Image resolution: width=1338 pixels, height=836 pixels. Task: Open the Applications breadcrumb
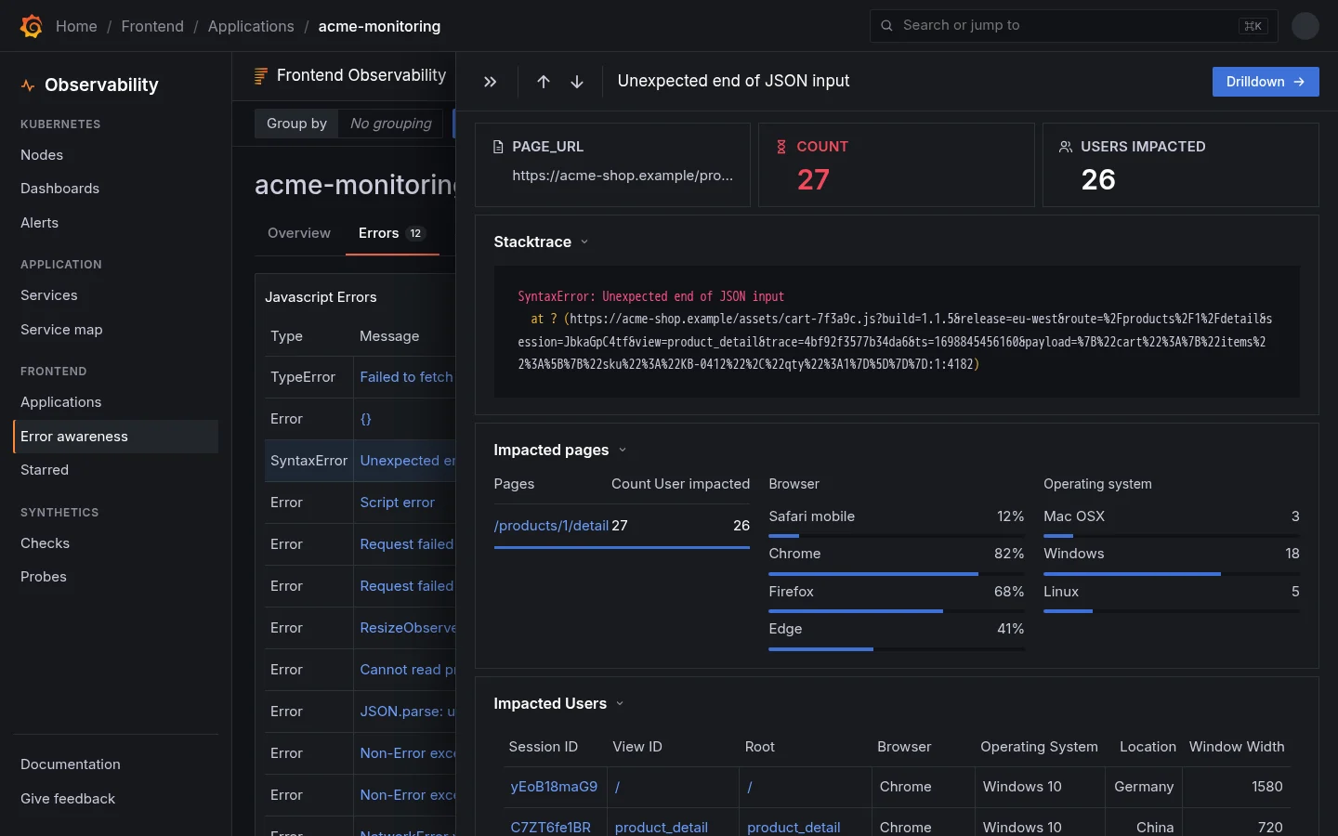click(x=251, y=26)
